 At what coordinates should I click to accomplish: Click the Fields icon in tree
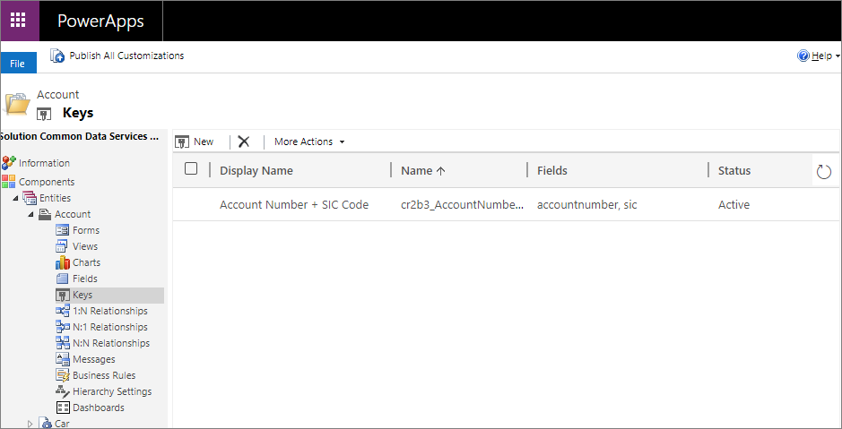pyautogui.click(x=63, y=279)
